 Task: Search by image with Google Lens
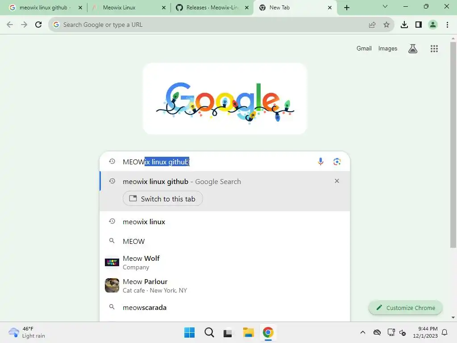pos(337,162)
